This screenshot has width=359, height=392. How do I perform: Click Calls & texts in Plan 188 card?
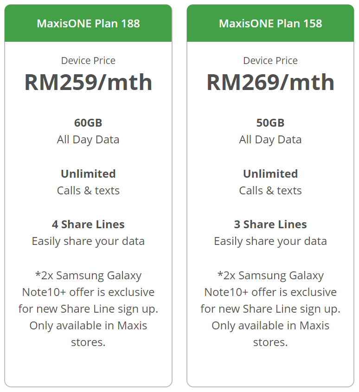88,191
